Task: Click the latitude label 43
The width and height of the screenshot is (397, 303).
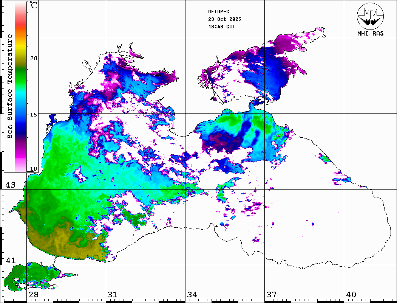Action: point(10,185)
